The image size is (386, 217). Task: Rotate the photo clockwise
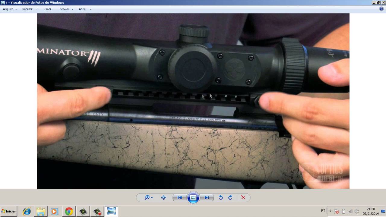230,198
